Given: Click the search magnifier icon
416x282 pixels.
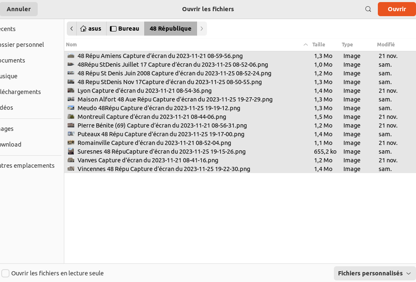Looking at the screenshot, I should coord(368,9).
